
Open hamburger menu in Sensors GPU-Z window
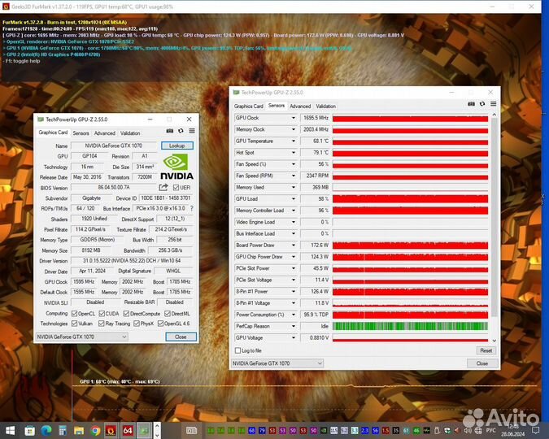(x=494, y=104)
